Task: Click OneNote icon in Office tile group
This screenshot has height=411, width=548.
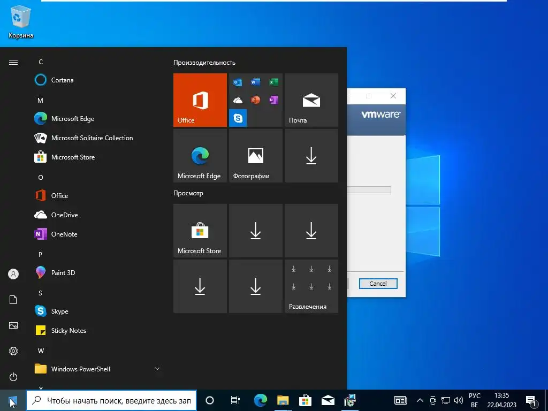Action: [273, 100]
